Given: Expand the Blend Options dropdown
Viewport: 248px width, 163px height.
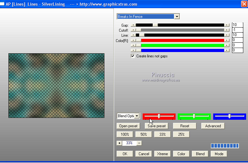Looking at the screenshot, I should coord(137,116).
